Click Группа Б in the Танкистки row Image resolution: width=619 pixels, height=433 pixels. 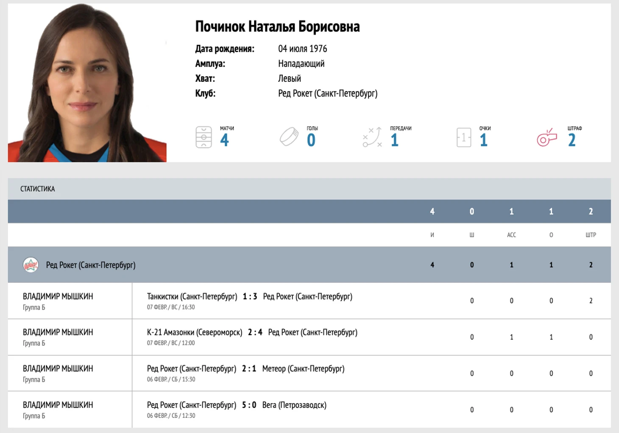[x=34, y=307]
